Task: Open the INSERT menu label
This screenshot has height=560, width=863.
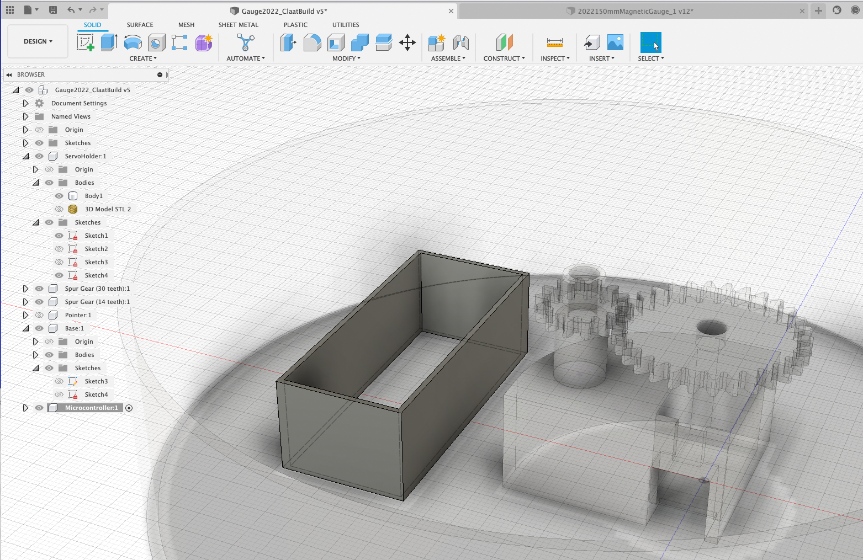Action: pos(601,58)
